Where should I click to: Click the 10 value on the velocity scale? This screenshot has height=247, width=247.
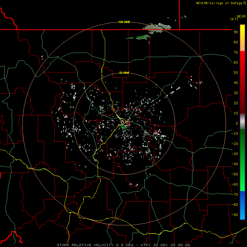236,113
